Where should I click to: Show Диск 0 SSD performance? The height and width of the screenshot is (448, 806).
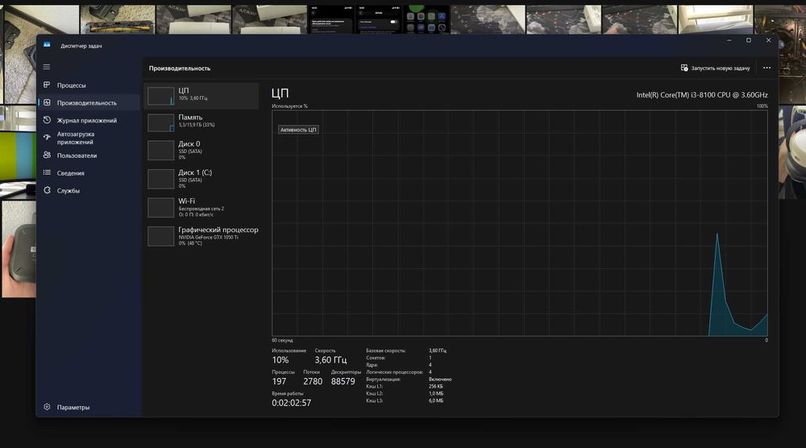[x=201, y=150]
